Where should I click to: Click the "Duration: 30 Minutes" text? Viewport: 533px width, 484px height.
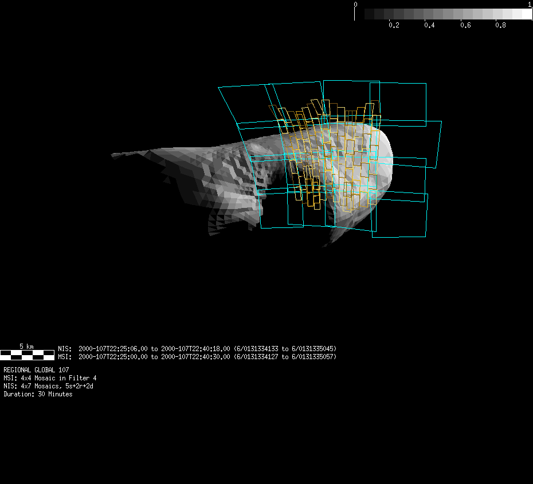coord(38,394)
